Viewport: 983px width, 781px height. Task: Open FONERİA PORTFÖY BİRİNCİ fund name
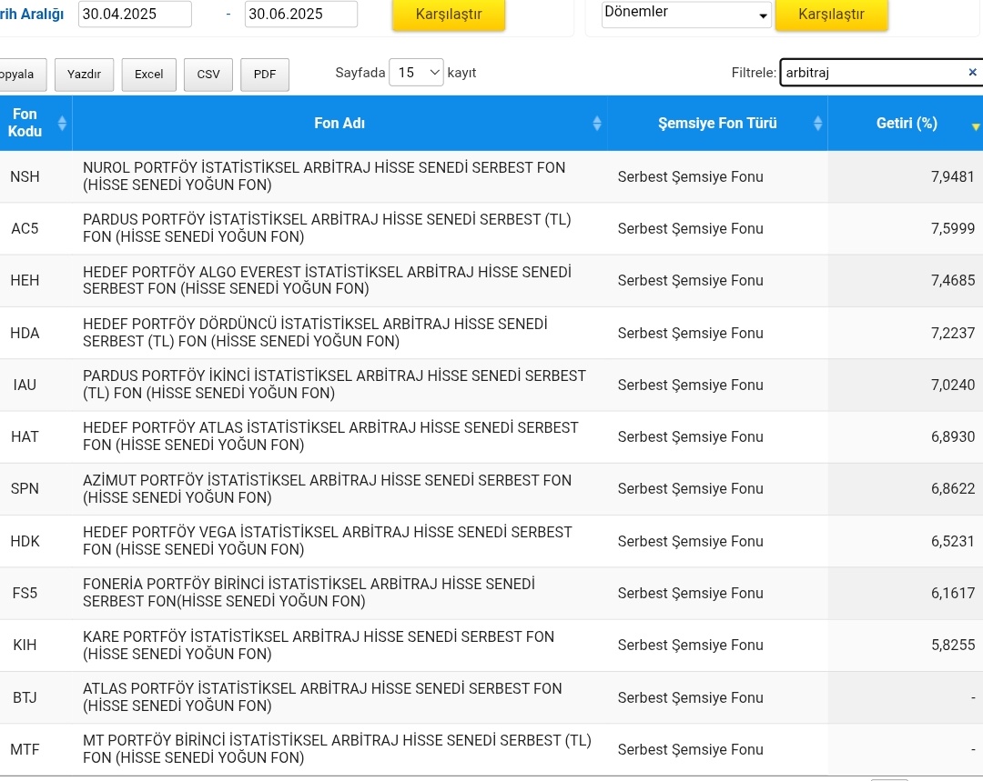click(309, 593)
